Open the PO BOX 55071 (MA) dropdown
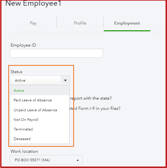The width and height of the screenshot is (167, 168). tap(46, 160)
